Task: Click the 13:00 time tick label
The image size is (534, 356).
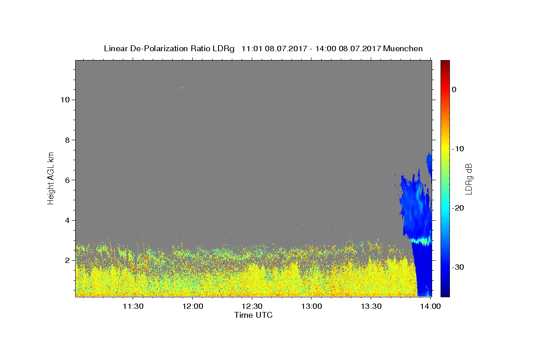Action: tap(311, 307)
